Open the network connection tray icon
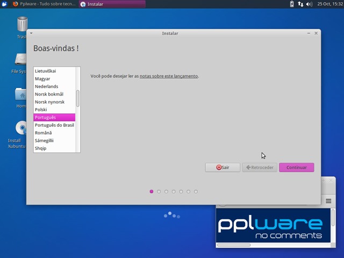344x258 pixels. pos(300,4)
